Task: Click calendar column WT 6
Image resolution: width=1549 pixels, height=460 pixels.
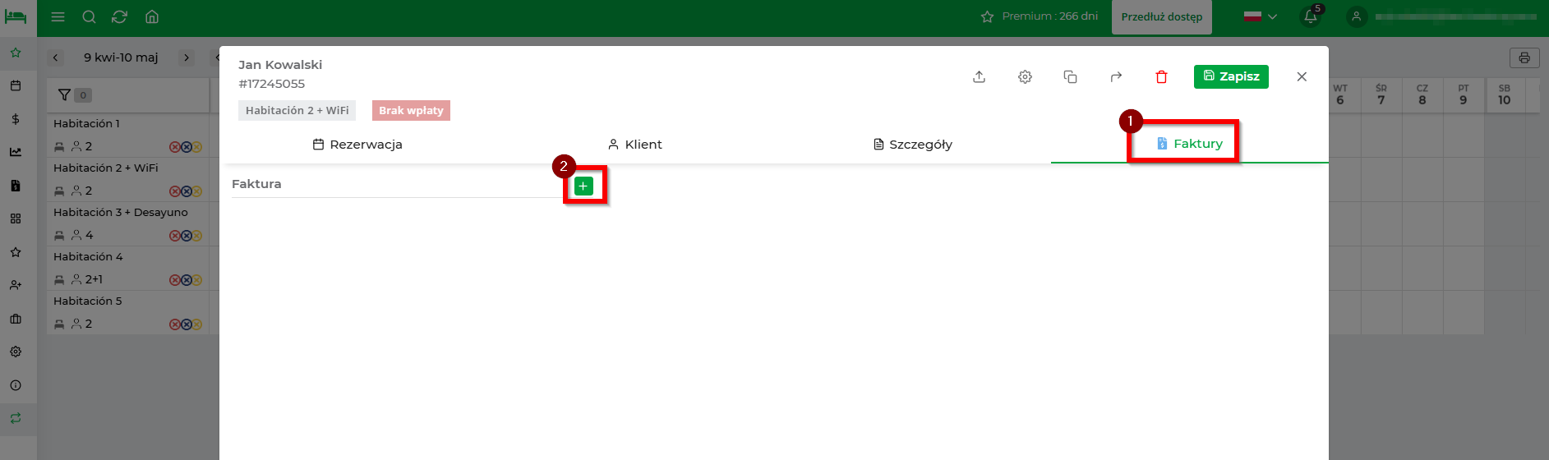Action: (x=1340, y=95)
